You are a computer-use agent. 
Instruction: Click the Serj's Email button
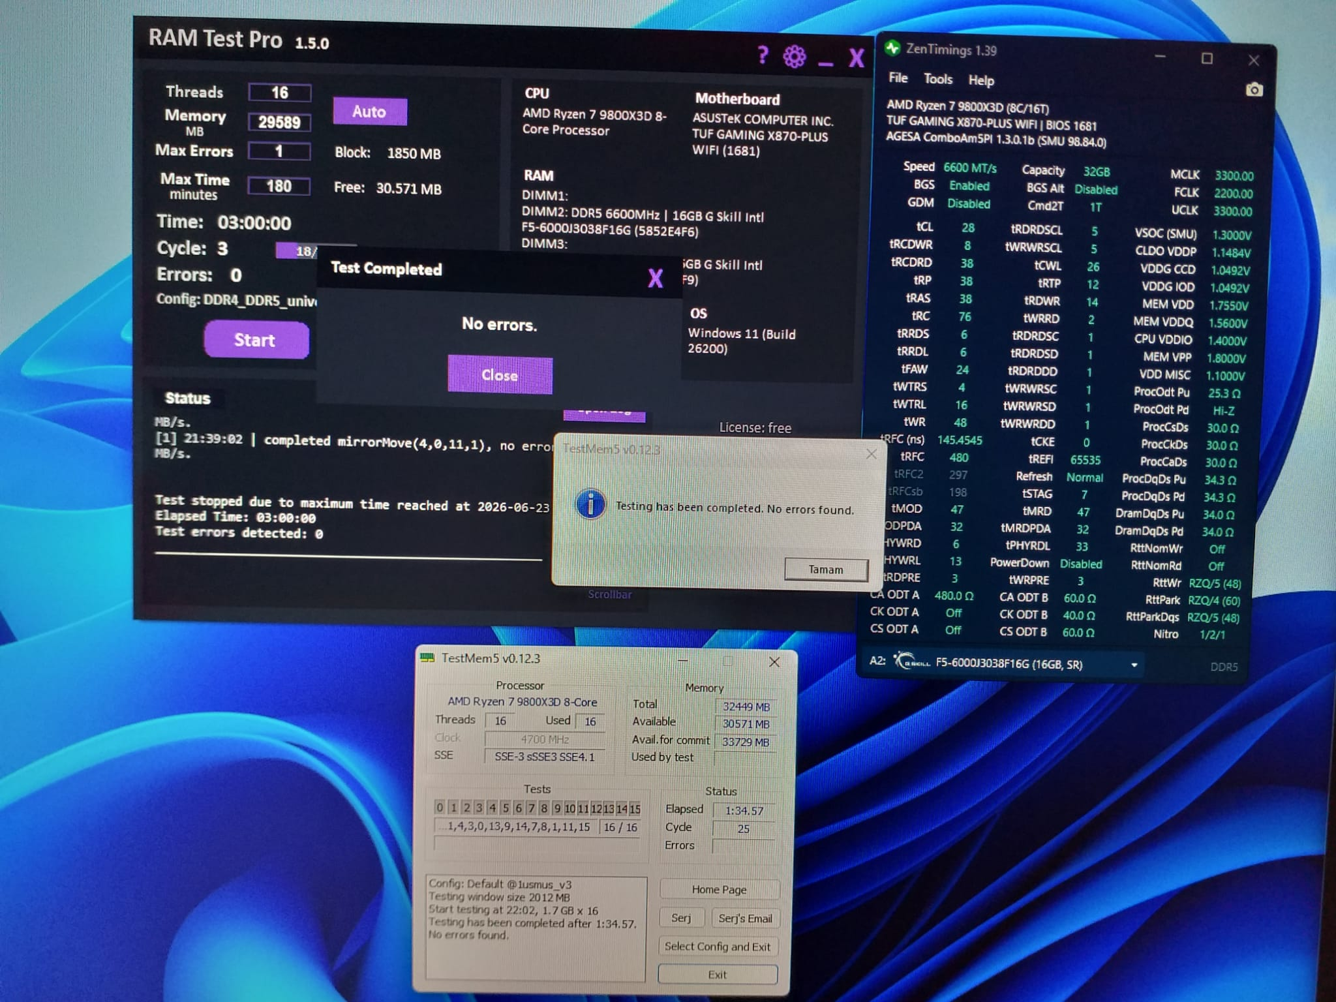coord(745,918)
